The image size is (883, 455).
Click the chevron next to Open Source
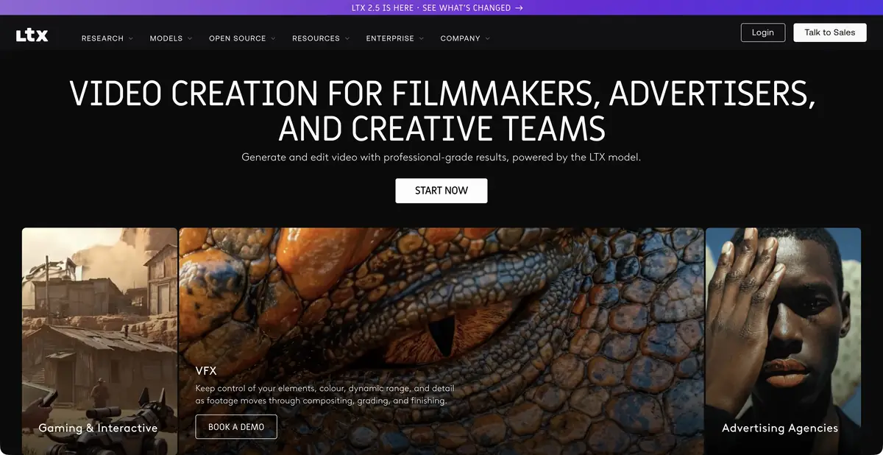[x=273, y=38]
